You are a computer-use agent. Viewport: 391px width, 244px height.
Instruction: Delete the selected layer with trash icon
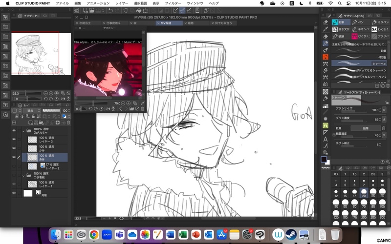[x=68, y=123]
